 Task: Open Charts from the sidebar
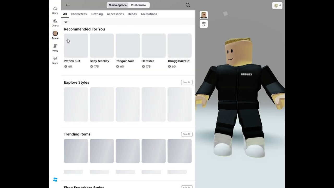(x=55, y=23)
